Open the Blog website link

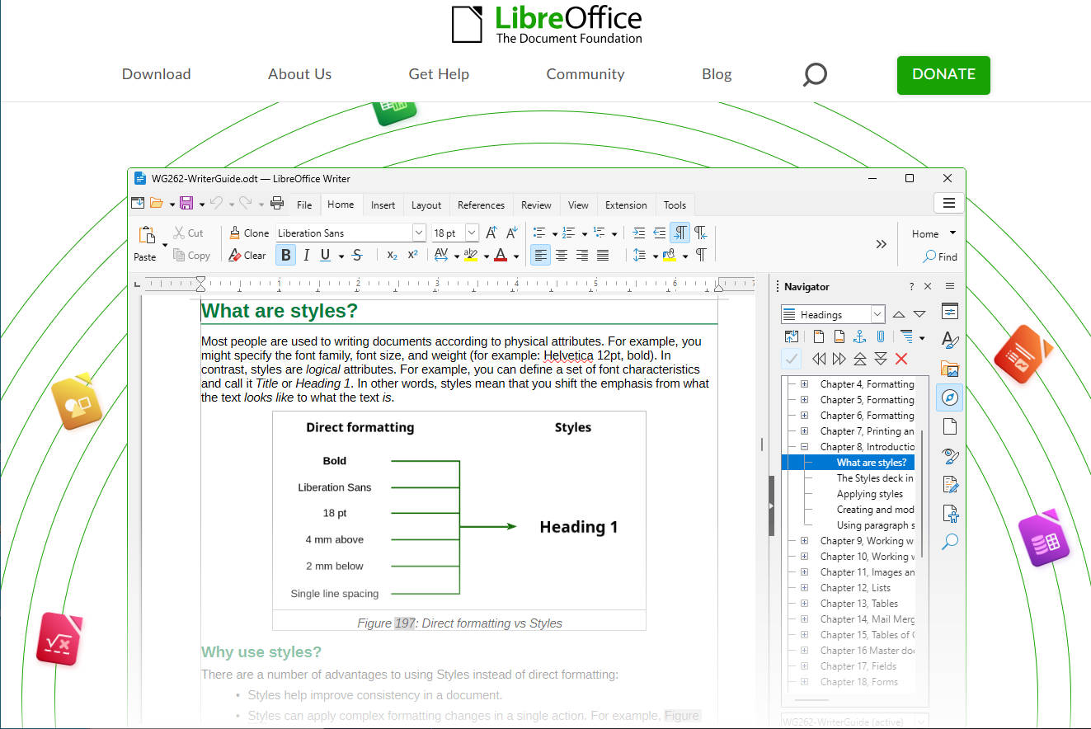(x=717, y=74)
